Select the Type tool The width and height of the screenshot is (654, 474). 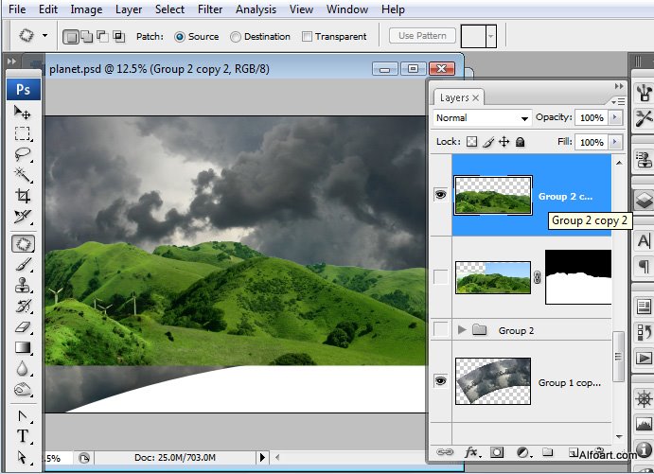coord(23,436)
